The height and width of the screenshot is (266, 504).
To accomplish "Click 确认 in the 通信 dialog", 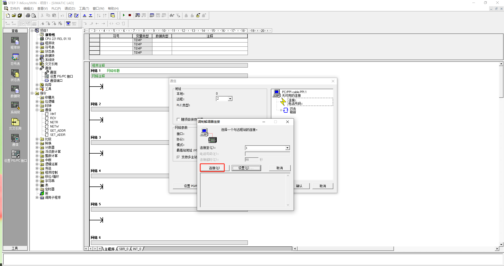I will (299, 186).
